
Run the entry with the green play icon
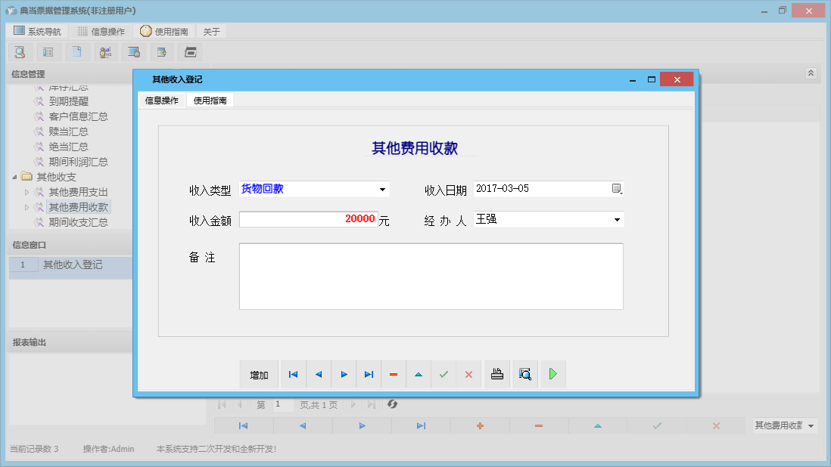click(x=552, y=373)
